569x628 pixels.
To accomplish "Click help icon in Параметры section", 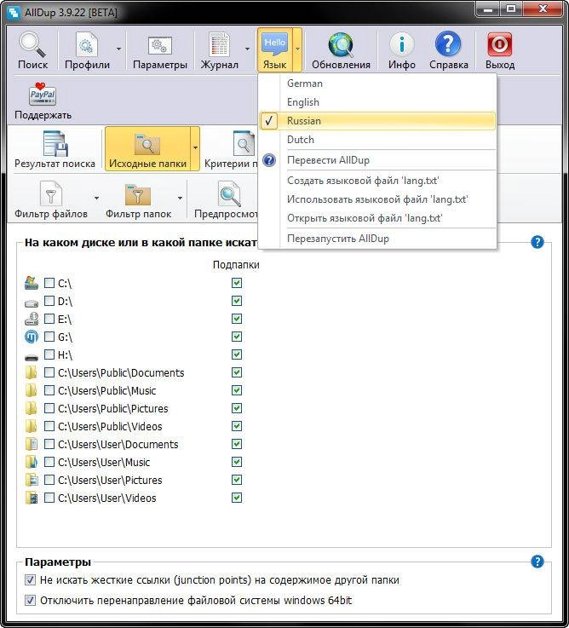I will pos(537,562).
